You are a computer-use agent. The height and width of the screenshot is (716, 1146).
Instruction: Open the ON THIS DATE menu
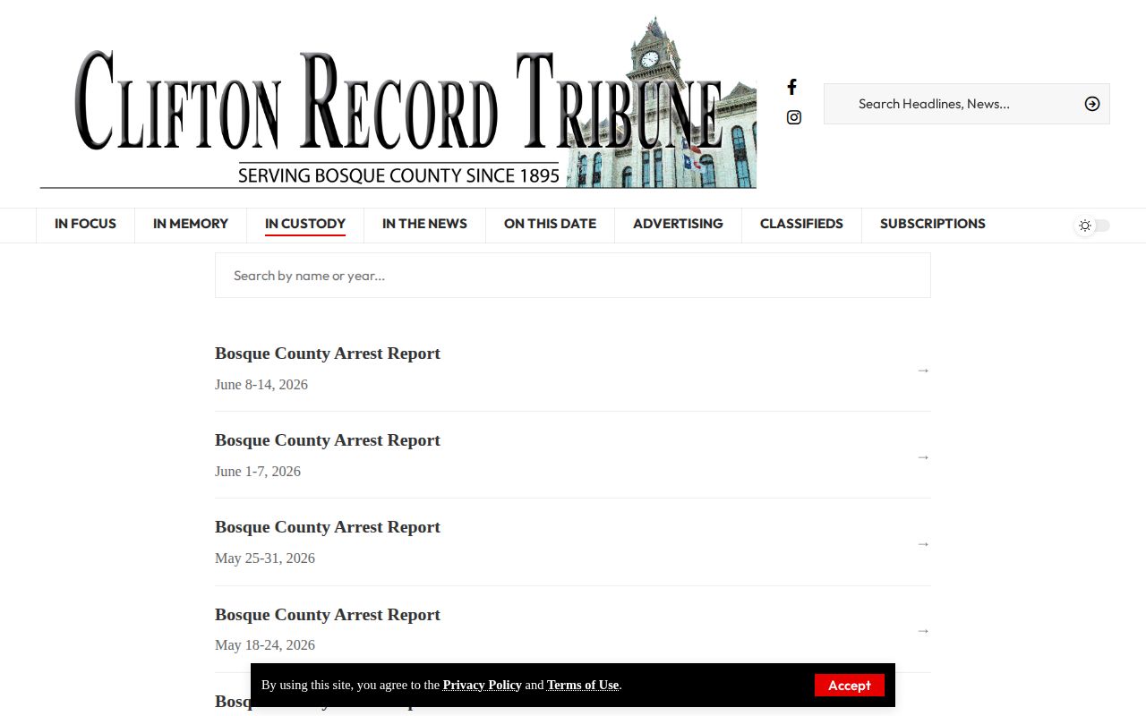550,224
